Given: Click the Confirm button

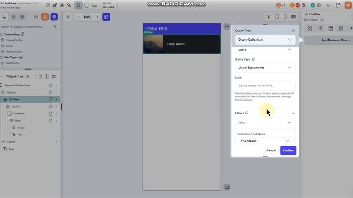Looking at the screenshot, I should (288, 150).
